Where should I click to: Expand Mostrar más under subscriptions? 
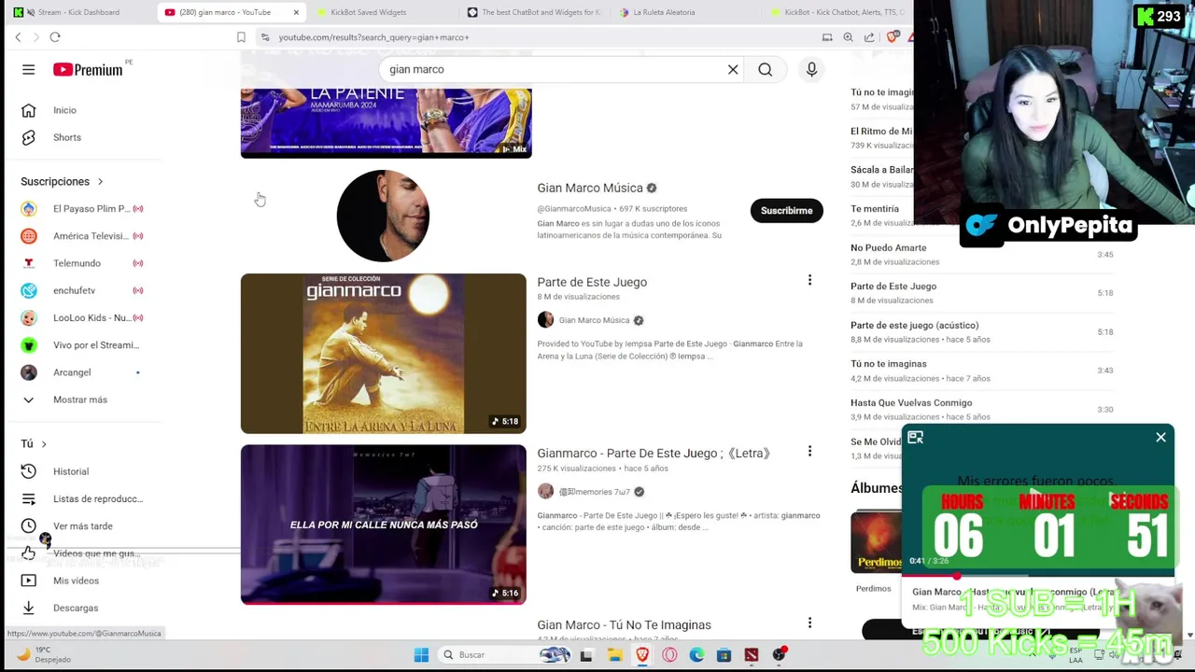coord(79,399)
